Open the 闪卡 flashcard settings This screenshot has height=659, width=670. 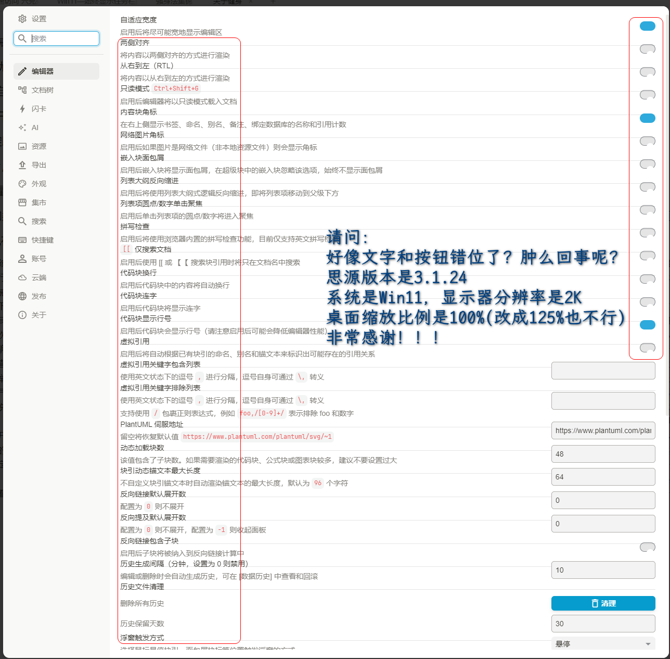56,109
